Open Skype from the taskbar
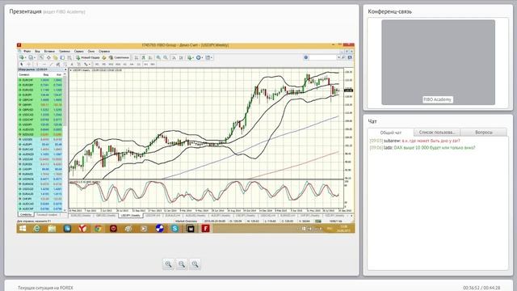Screen dimensions: 517x291 click(174, 228)
